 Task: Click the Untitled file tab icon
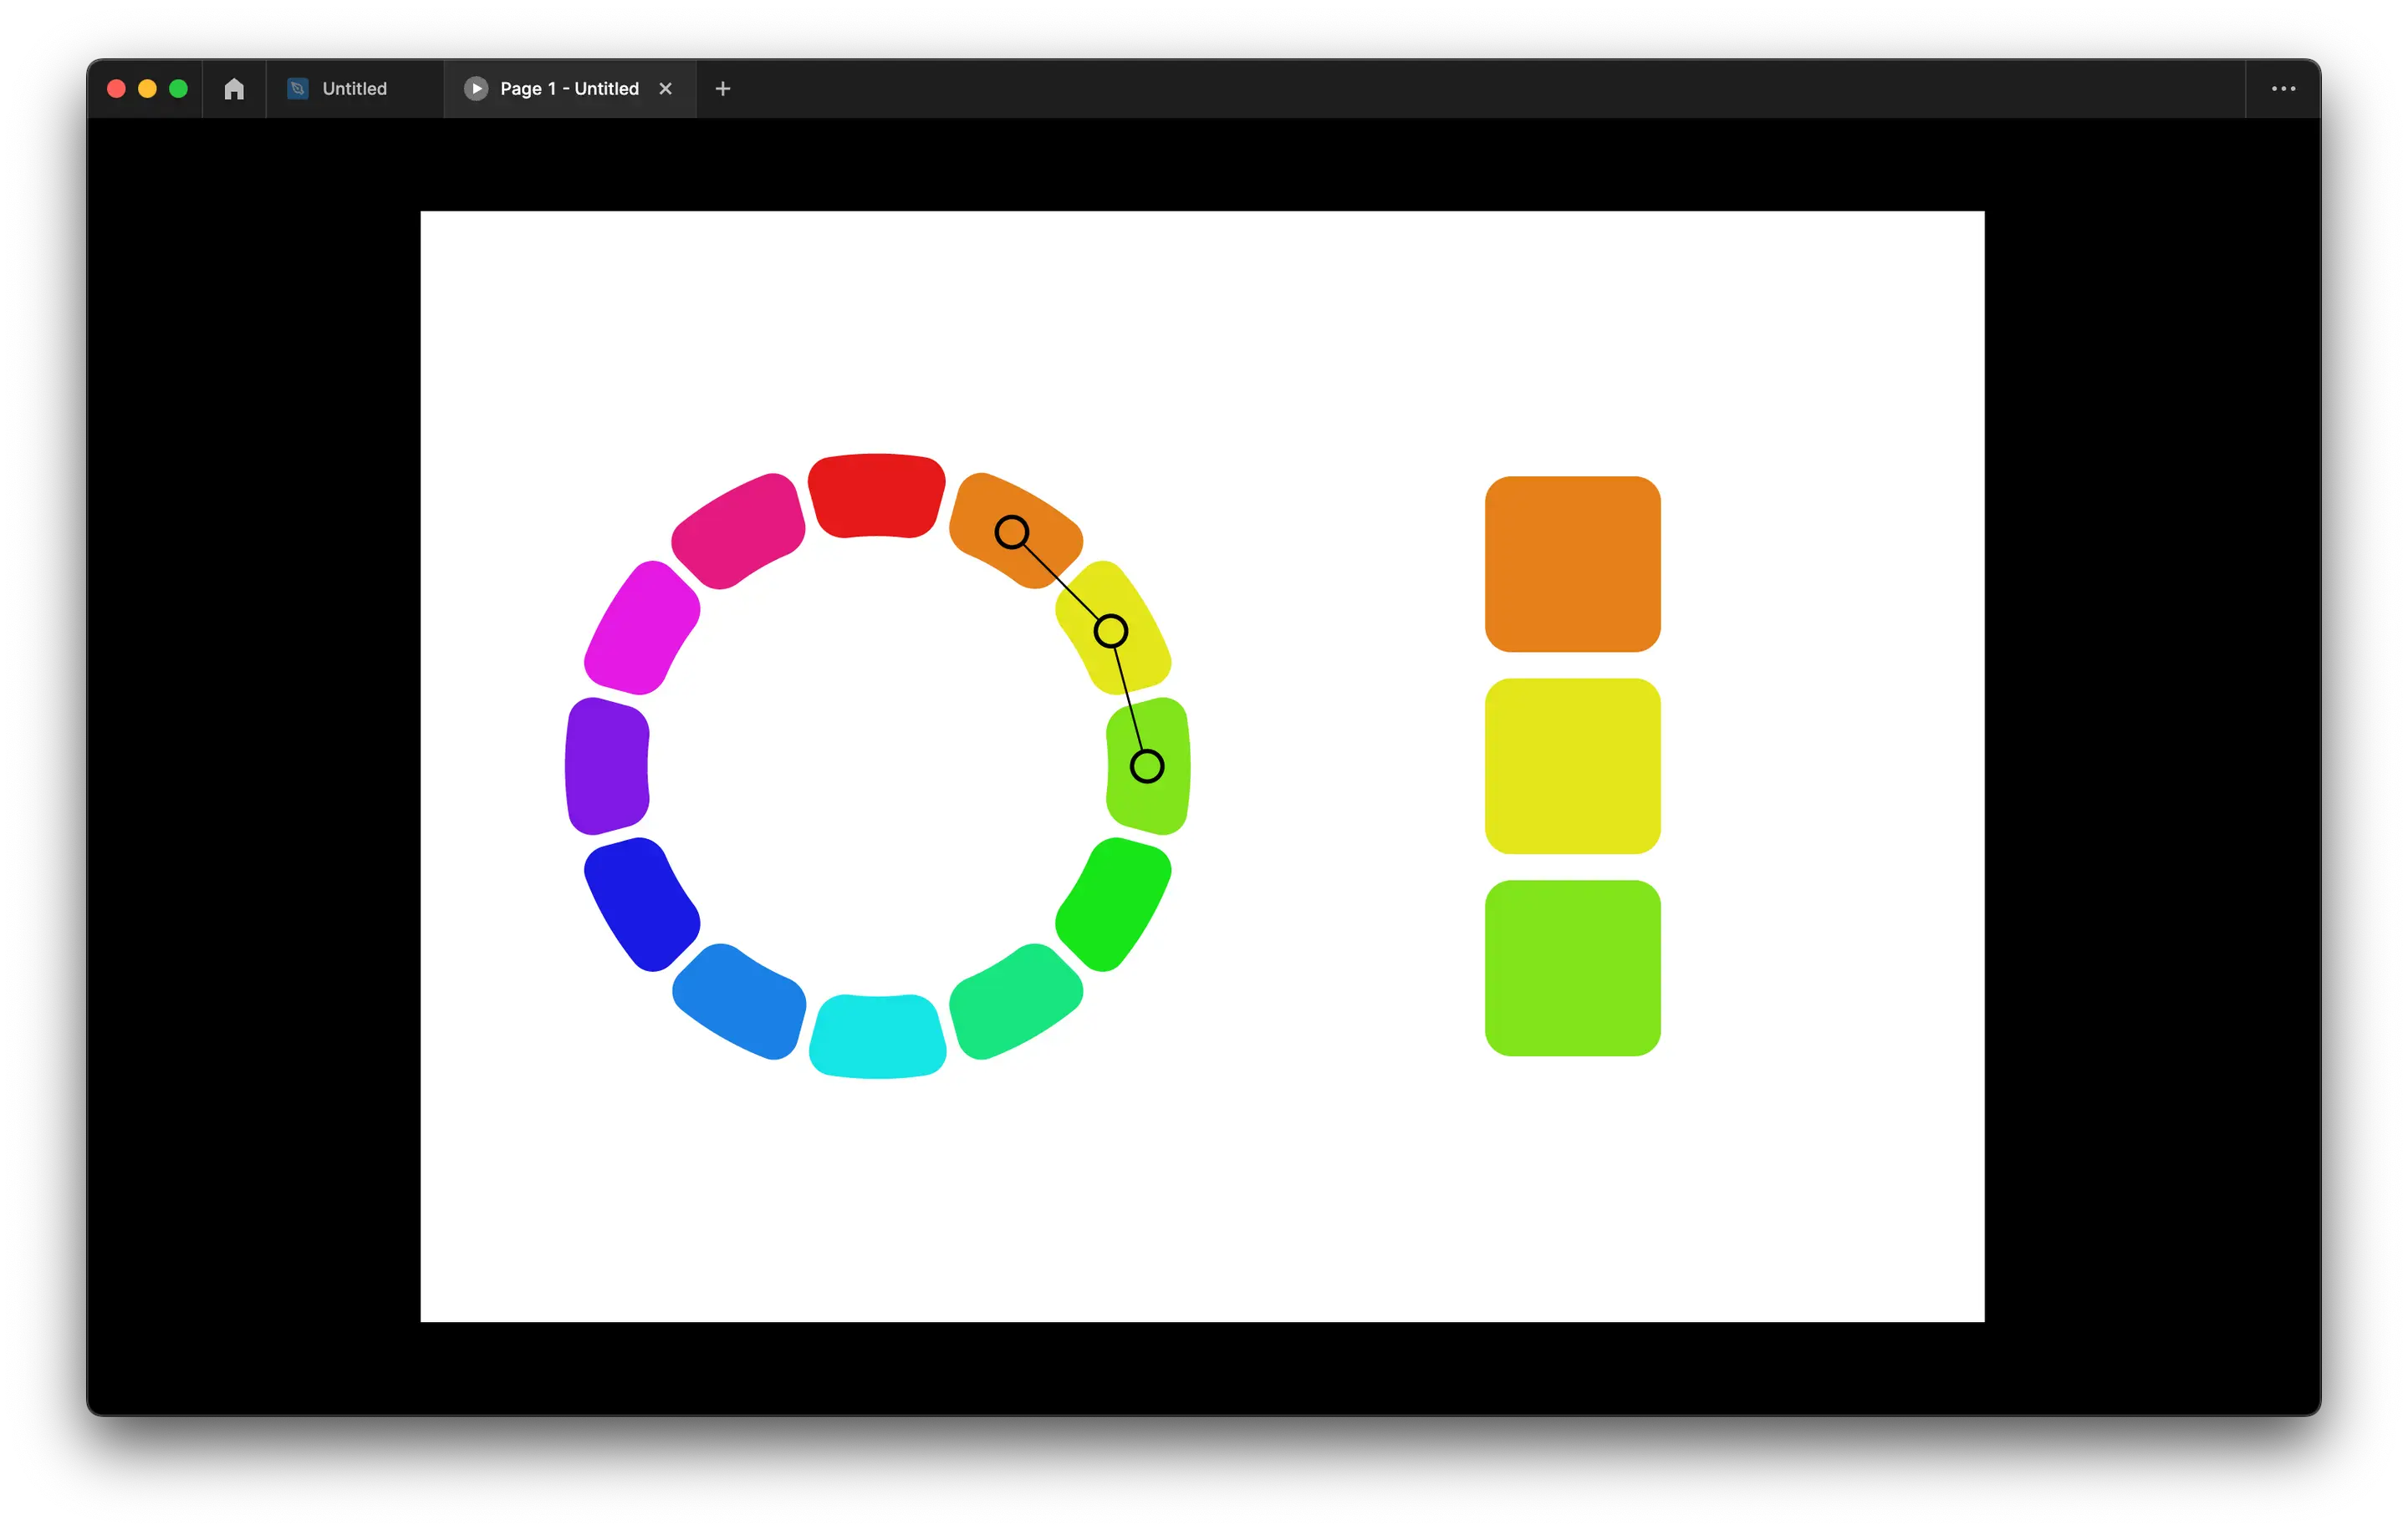(297, 89)
